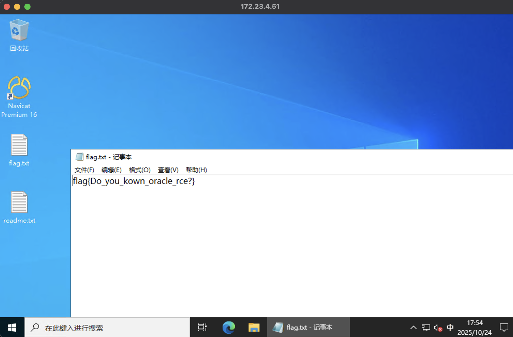The image size is (513, 337).
Task: Open File Explorer from the taskbar
Action: (254, 327)
